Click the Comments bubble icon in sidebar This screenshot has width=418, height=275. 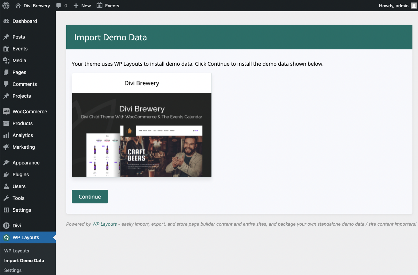click(x=6, y=84)
